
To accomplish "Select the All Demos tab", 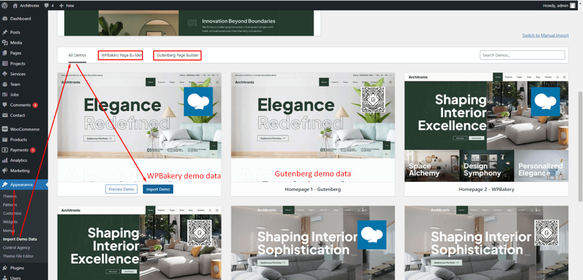I will point(77,55).
